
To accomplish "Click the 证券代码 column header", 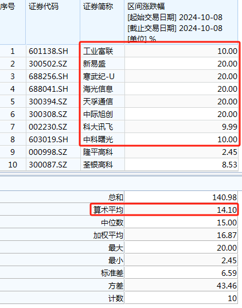I will coord(44,7).
